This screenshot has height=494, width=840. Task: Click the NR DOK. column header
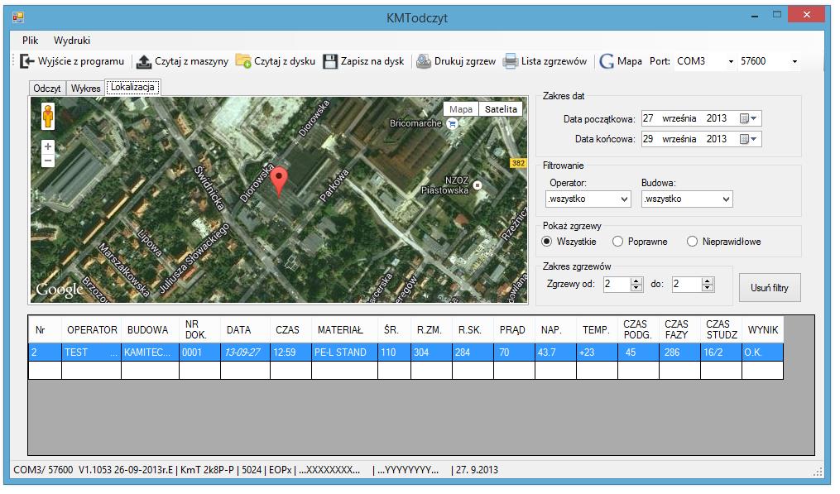coord(199,330)
